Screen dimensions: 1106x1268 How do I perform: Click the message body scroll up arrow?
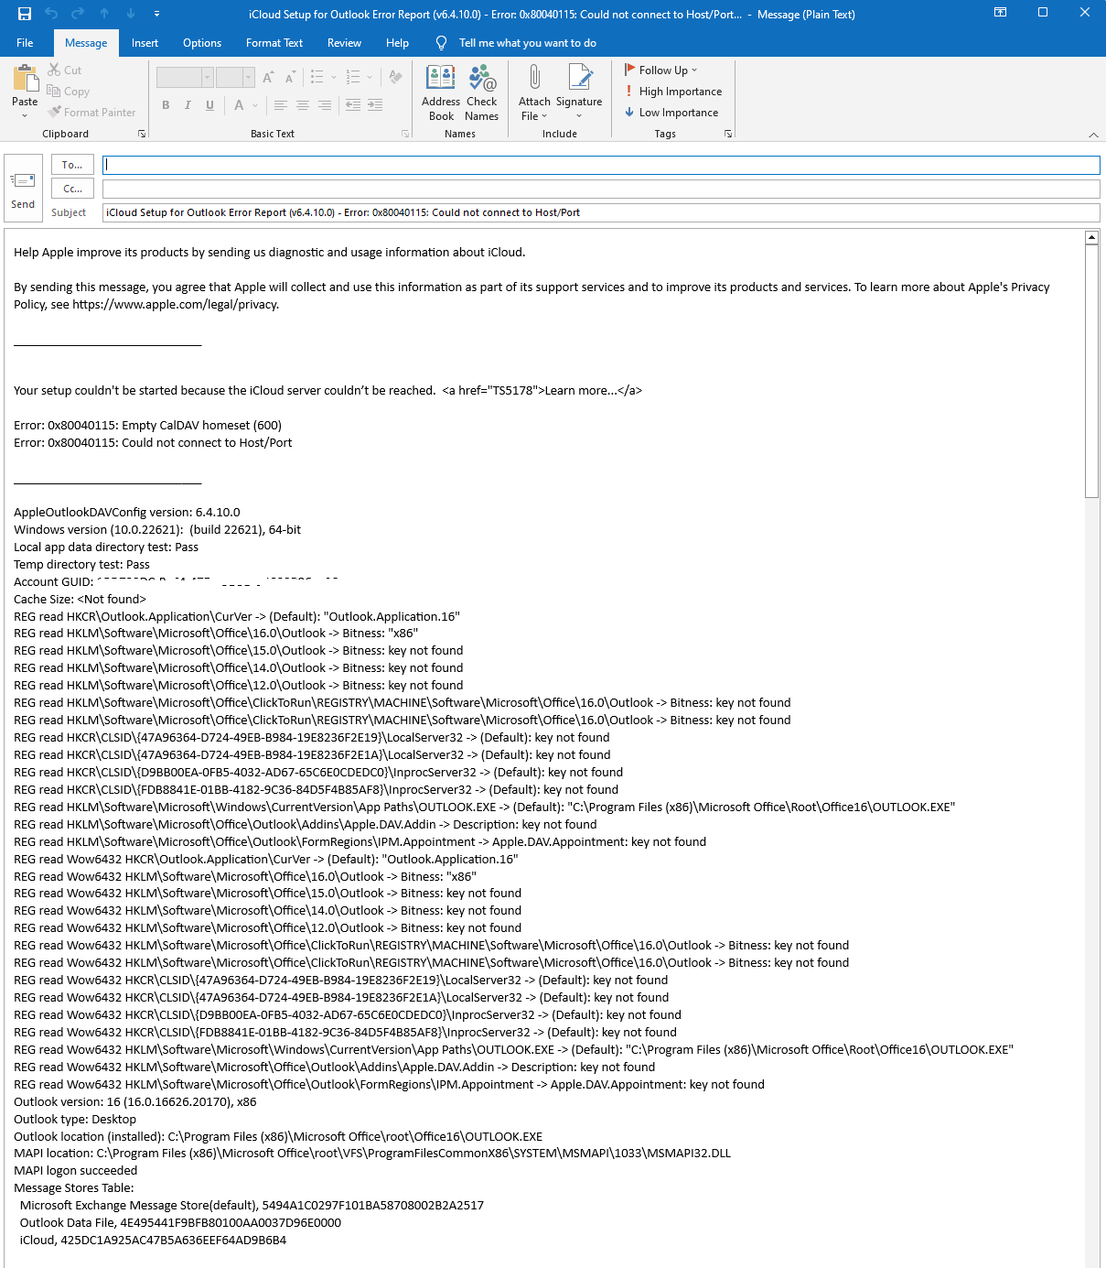tap(1091, 238)
